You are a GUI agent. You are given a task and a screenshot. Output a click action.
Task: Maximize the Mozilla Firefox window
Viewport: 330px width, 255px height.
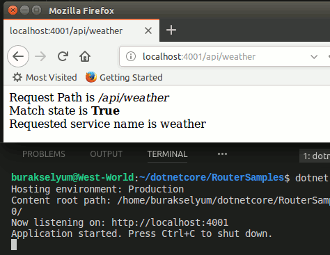[36, 10]
